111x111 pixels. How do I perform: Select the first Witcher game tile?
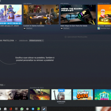coord(14,95)
